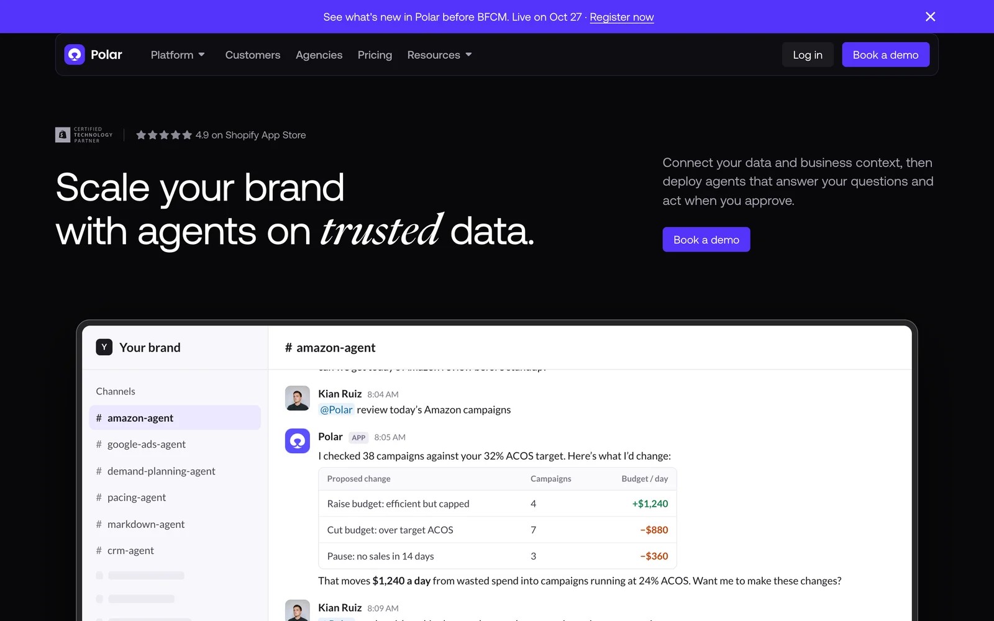Click the −$360 budget value

654,556
